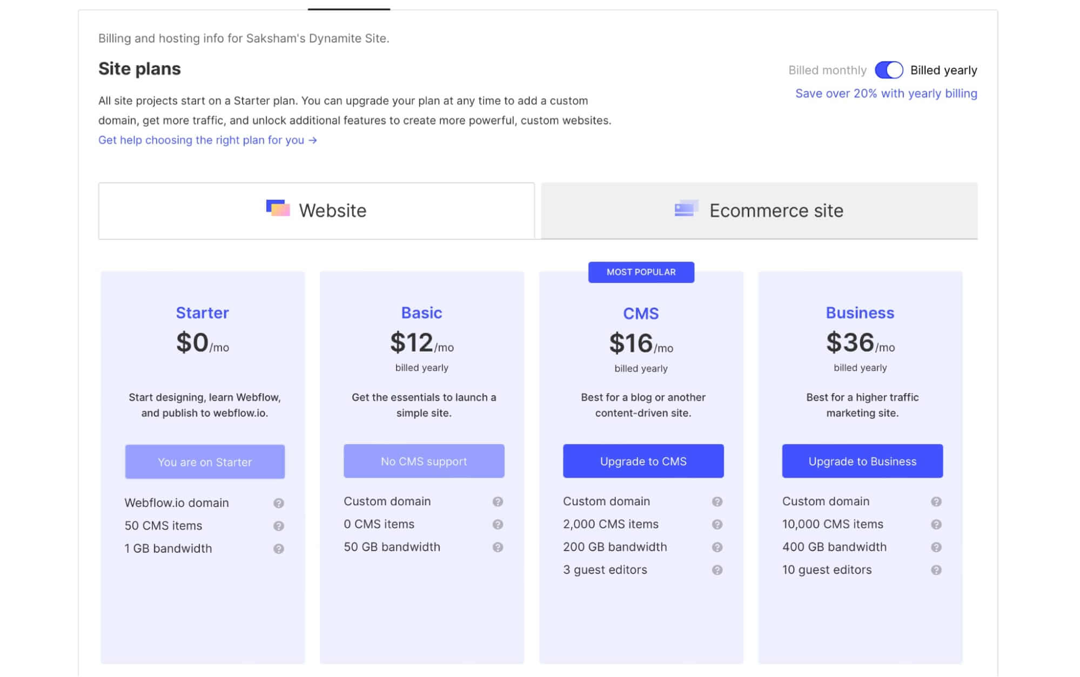Click the $36/mo price
This screenshot has height=677, width=1080.
click(860, 343)
